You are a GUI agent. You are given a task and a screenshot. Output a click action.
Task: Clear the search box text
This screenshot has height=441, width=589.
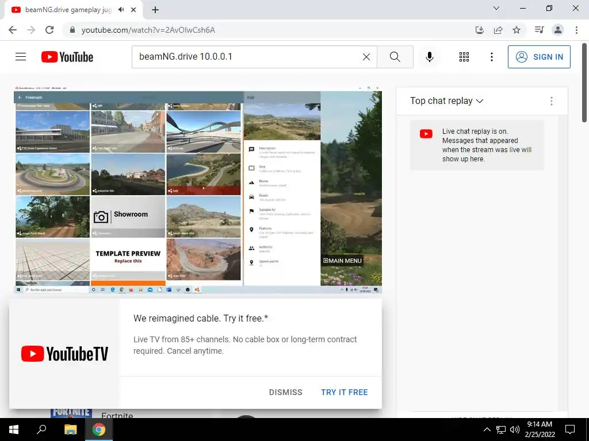[x=366, y=57]
